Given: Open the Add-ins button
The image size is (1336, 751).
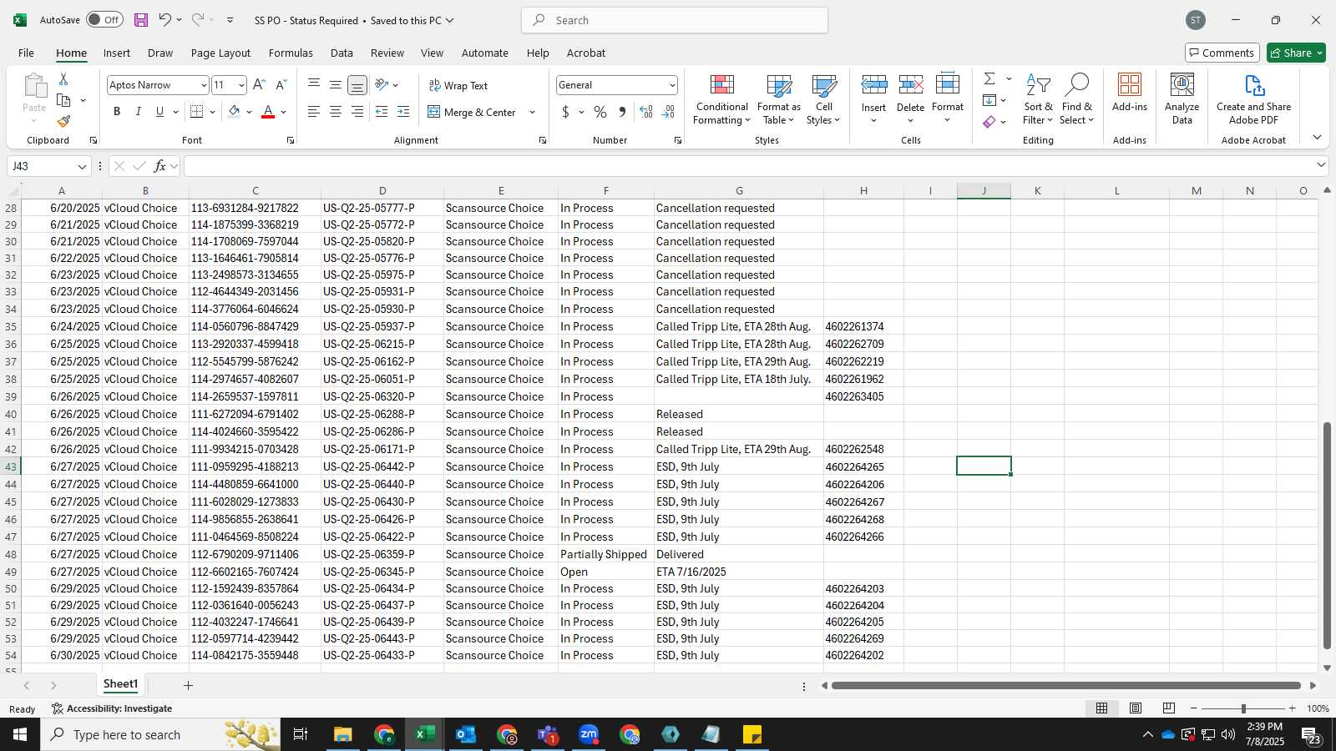Looking at the screenshot, I should point(1130,93).
